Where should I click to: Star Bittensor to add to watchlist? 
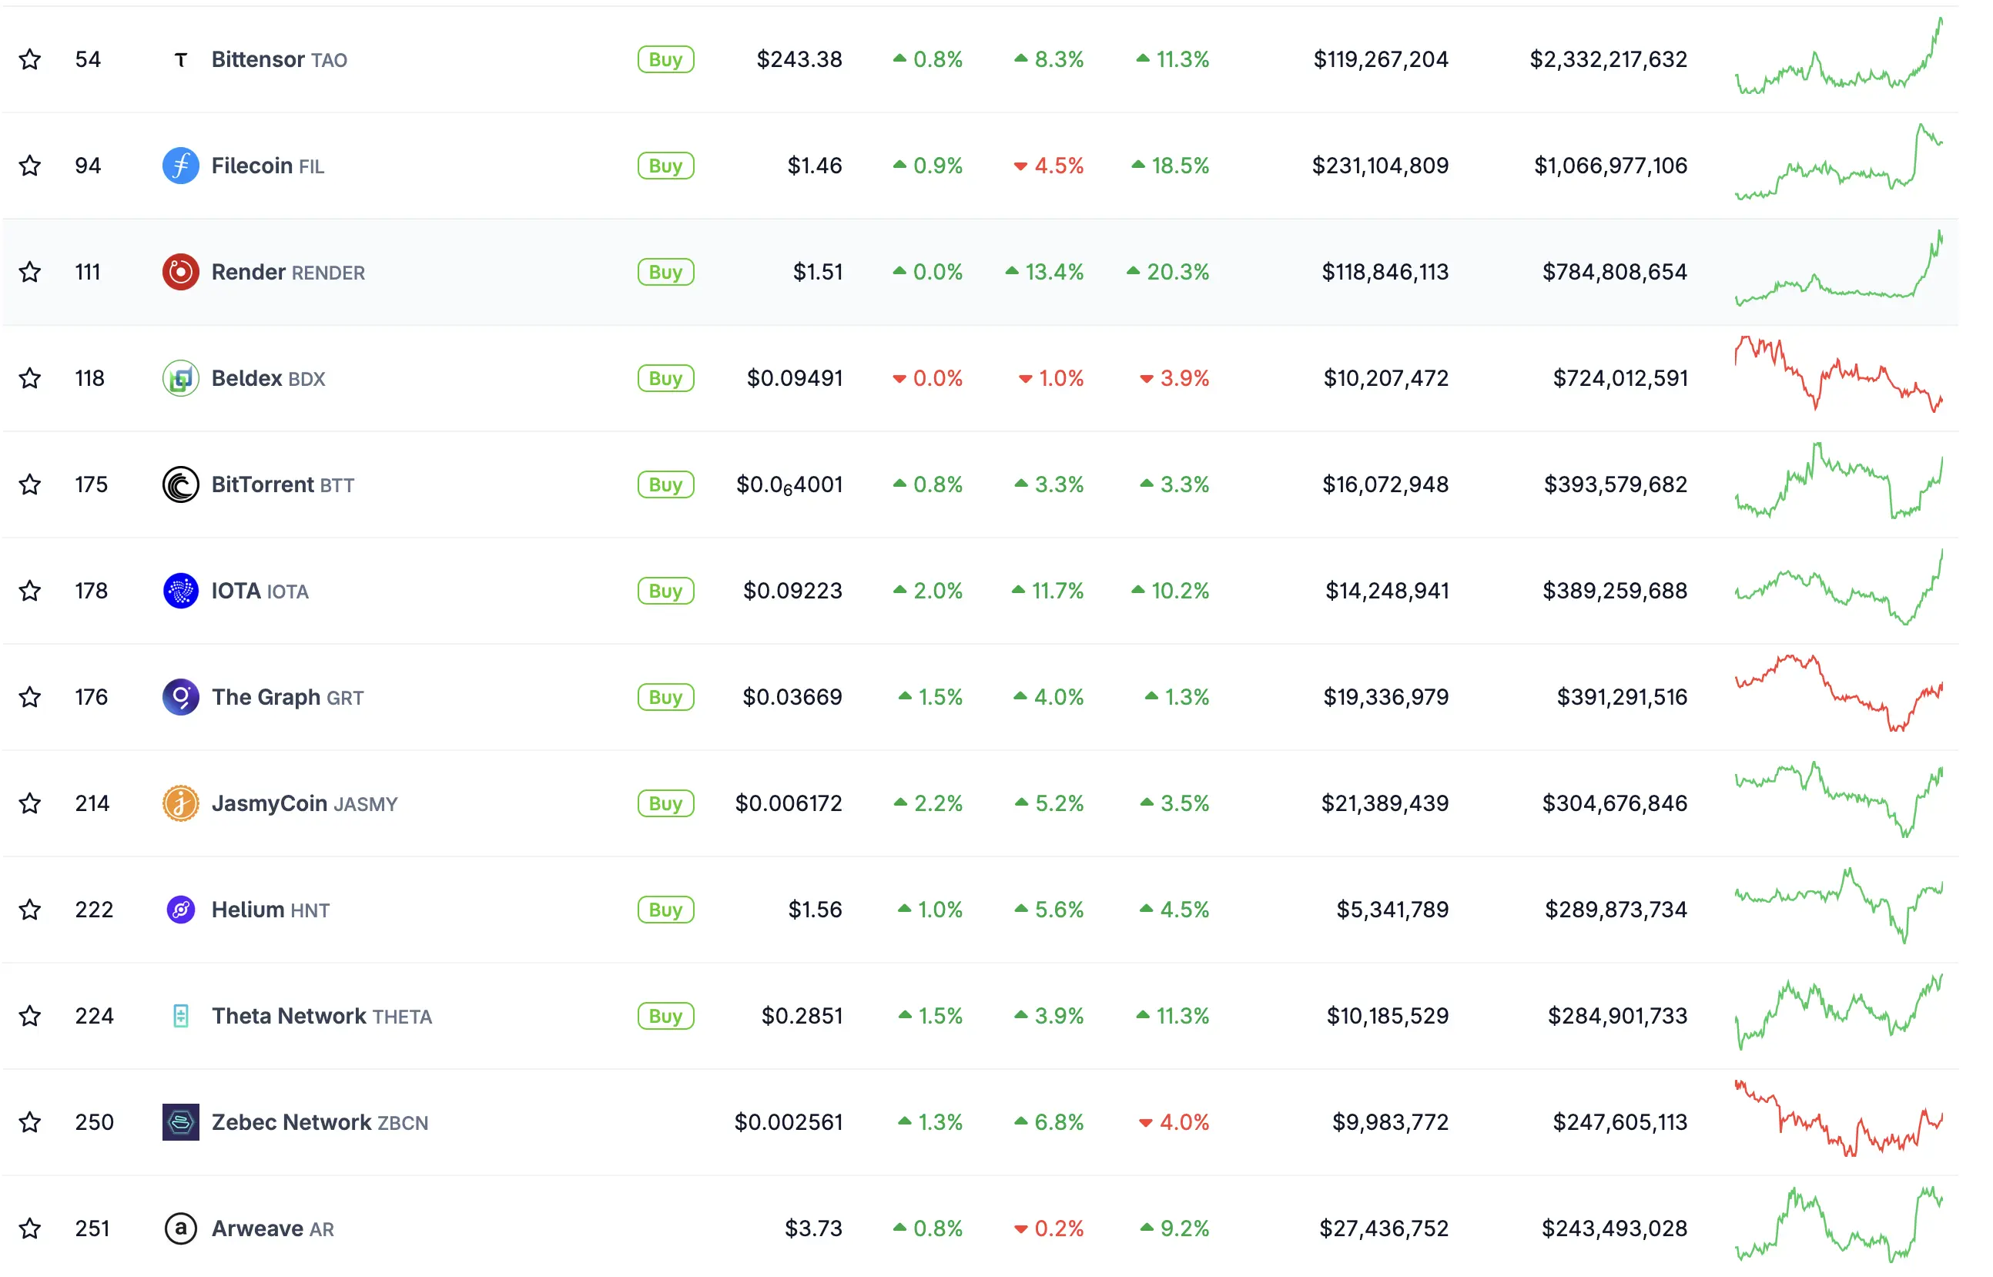click(x=30, y=59)
